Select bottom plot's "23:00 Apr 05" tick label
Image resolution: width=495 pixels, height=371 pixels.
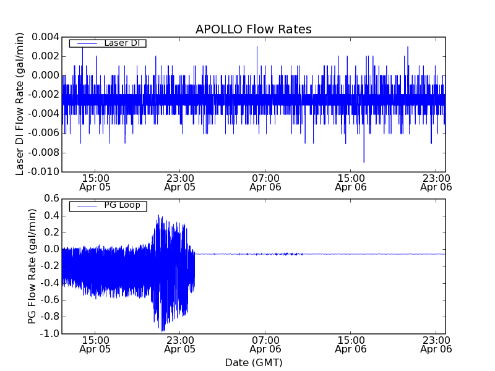(180, 344)
